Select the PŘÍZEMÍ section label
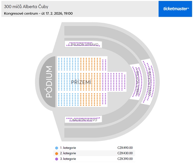 coord(81,82)
